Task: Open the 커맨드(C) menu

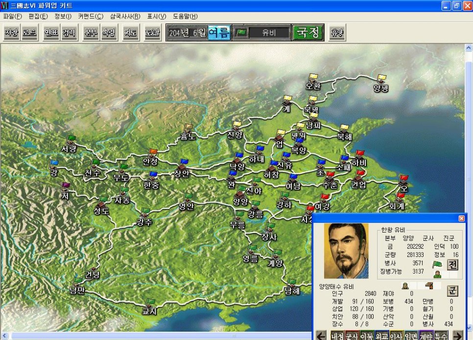Action: point(91,16)
